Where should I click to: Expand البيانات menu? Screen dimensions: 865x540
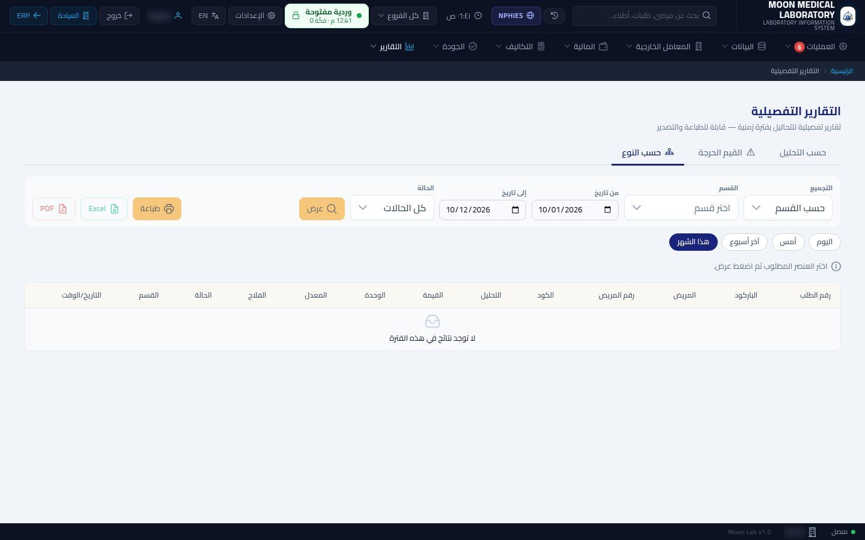(x=744, y=47)
